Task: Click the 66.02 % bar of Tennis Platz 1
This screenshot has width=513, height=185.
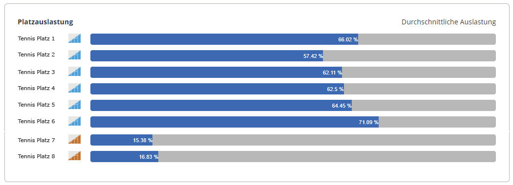Action: [x=224, y=39]
